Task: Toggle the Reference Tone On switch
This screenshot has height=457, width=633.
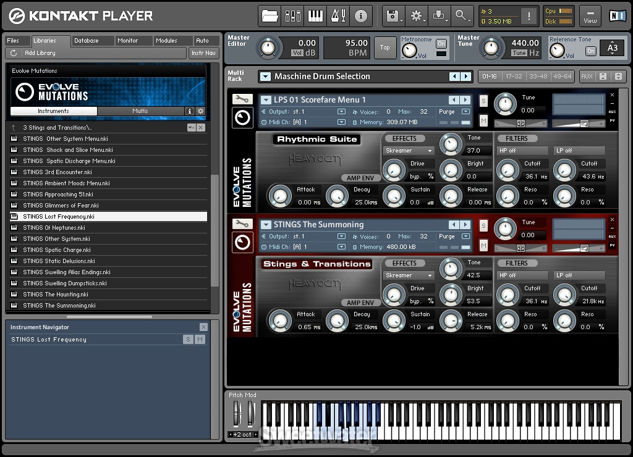Action: 590,51
